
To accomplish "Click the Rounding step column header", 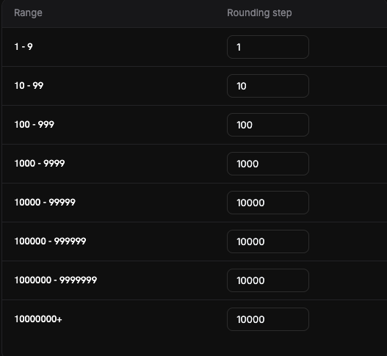I will coord(259,12).
